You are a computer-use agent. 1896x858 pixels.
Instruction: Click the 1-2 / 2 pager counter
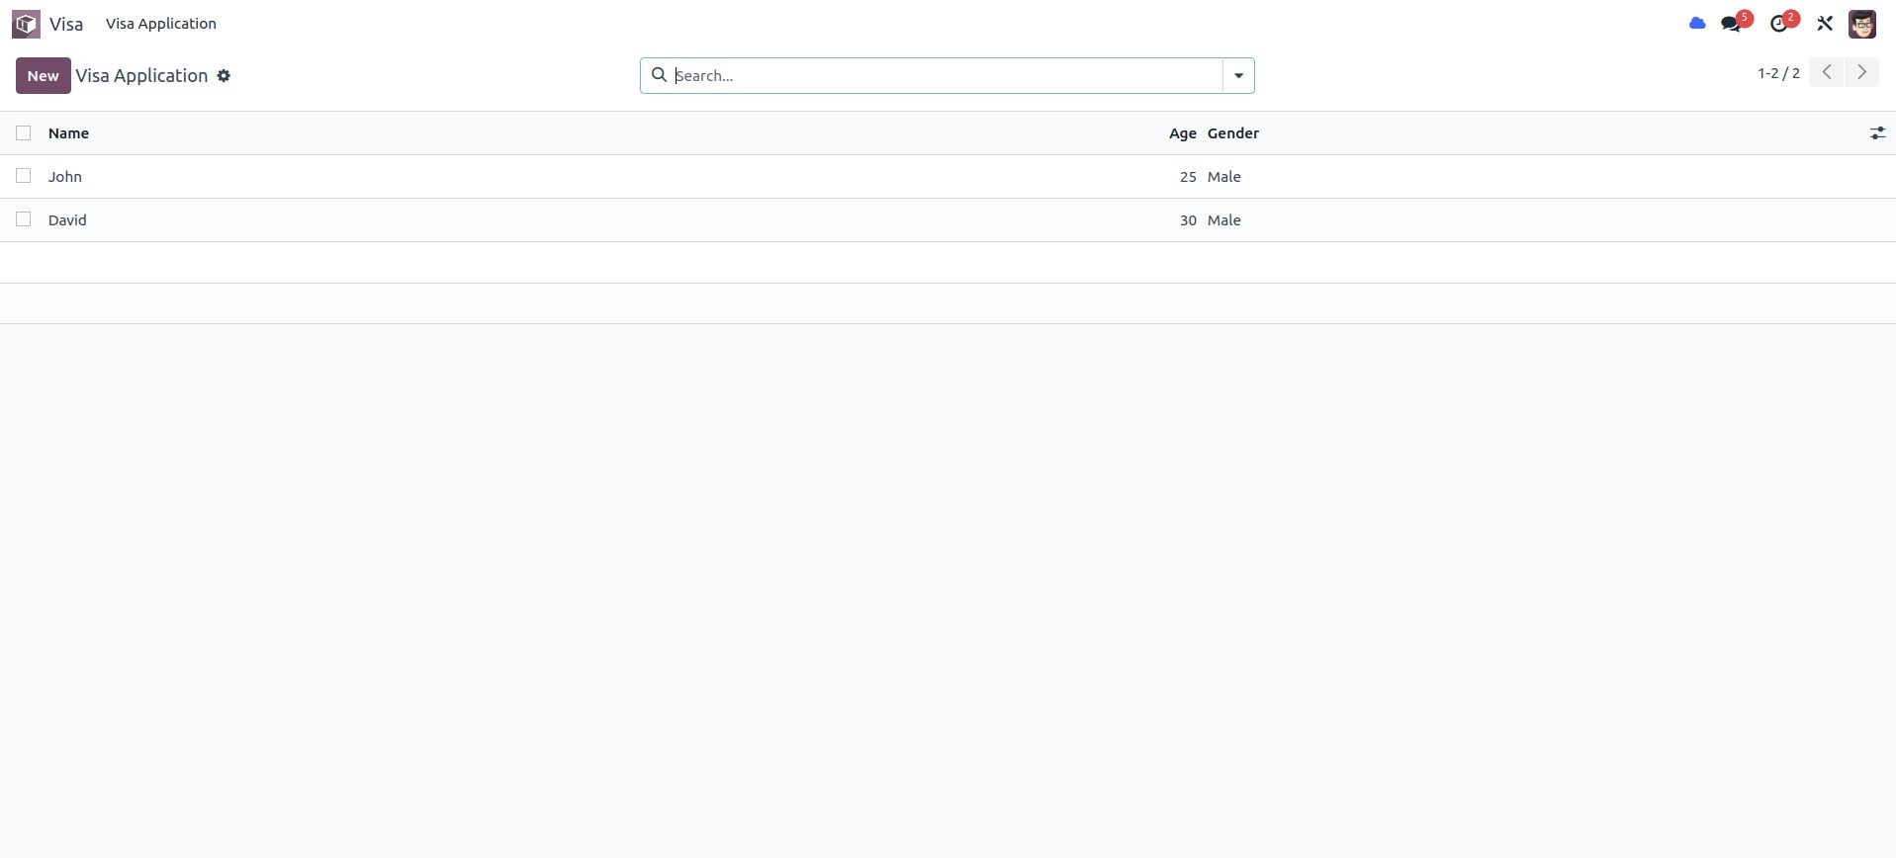[x=1778, y=73]
